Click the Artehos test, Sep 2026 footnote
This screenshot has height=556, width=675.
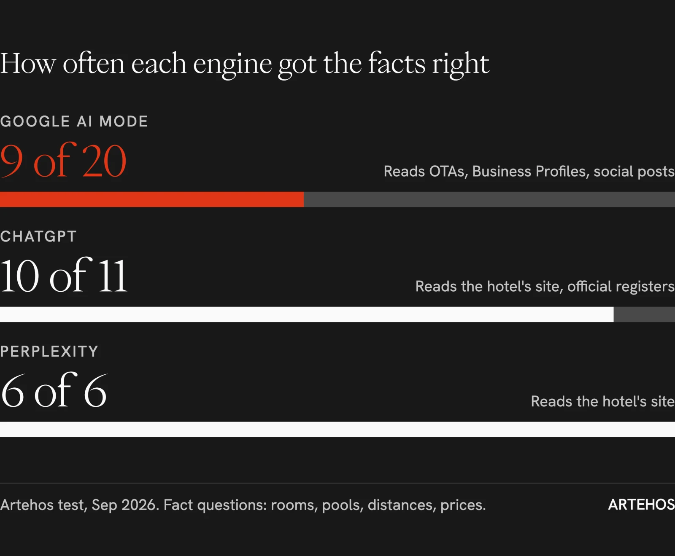coord(243,505)
